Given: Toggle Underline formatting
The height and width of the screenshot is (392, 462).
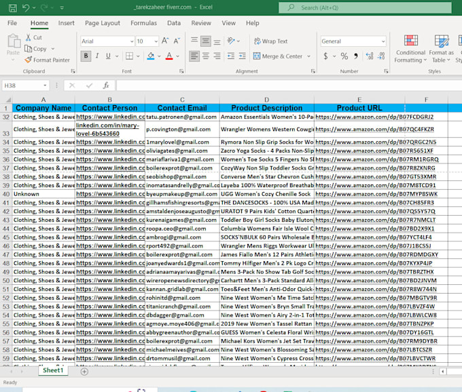Looking at the screenshot, I should coord(108,56).
